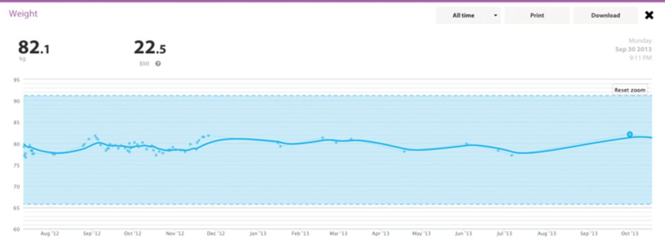
Task: Click the Jul '13 axis label
Action: click(x=505, y=233)
